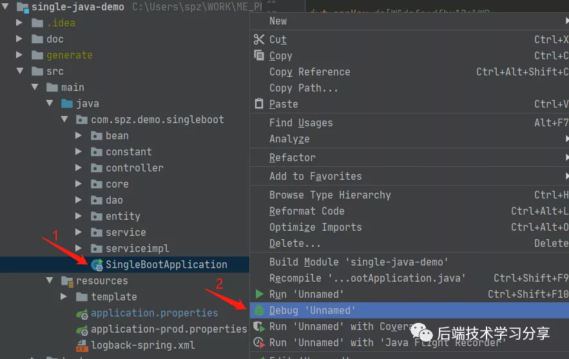
Task: Click the com.spz.demo.singleboot package icon
Action: tap(82, 119)
